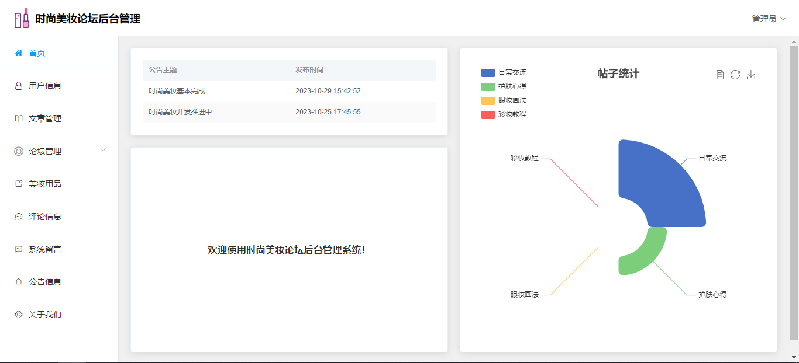The width and height of the screenshot is (799, 363).
Task: Click the yellow 眼妆画法 legend swatch
Action: [488, 100]
